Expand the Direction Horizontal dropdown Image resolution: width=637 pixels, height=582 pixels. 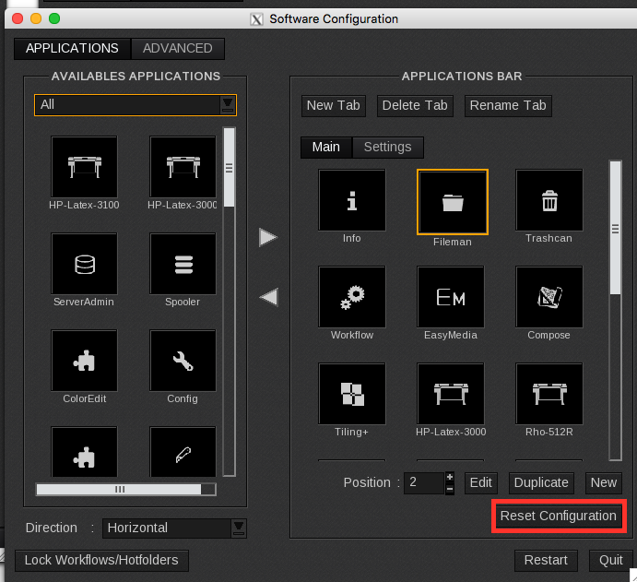(239, 529)
